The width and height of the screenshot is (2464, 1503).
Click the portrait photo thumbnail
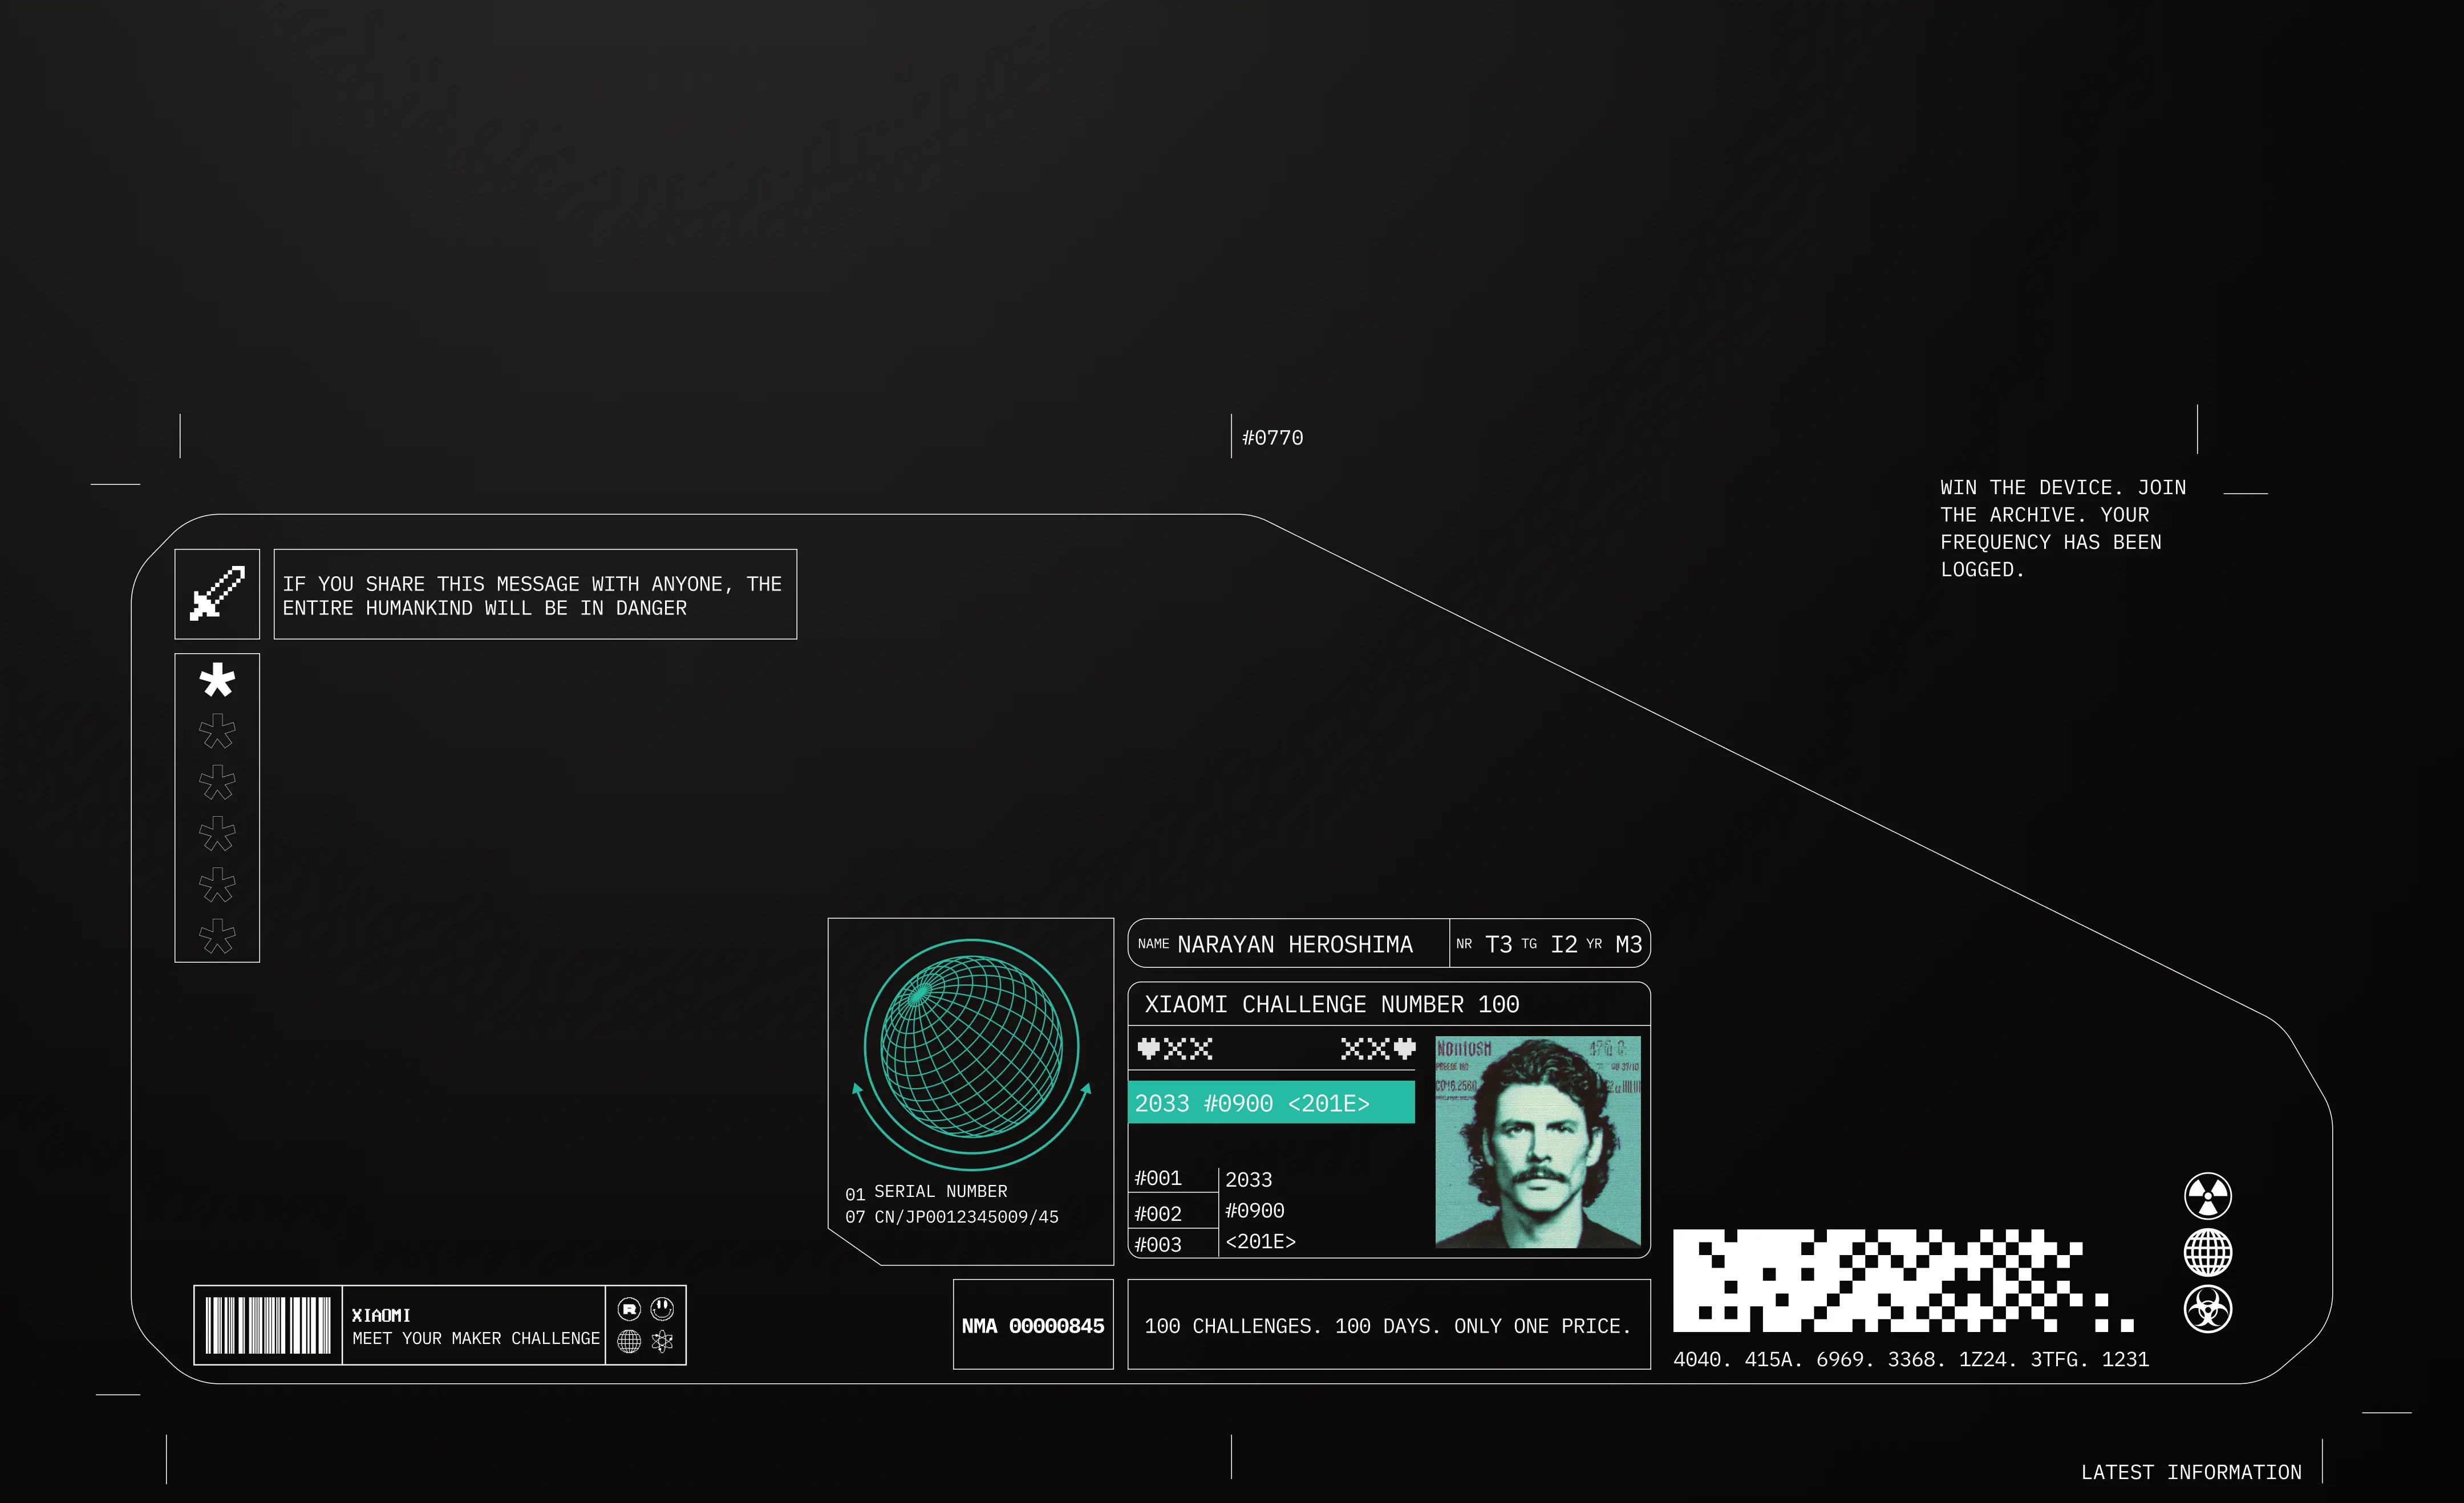click(x=1538, y=1142)
